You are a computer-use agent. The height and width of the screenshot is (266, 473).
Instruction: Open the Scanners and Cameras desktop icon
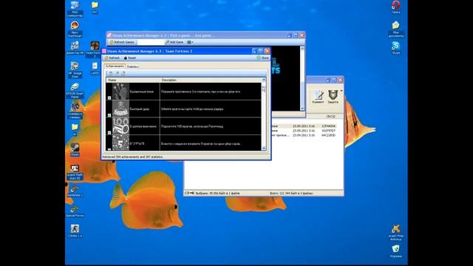[x=75, y=110]
